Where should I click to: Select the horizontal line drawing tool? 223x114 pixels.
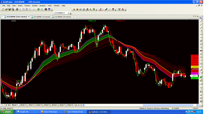click(x=201, y=34)
